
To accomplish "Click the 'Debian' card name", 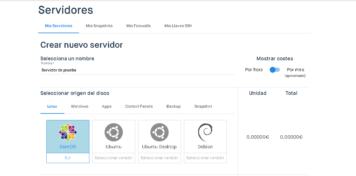I will [x=205, y=147].
